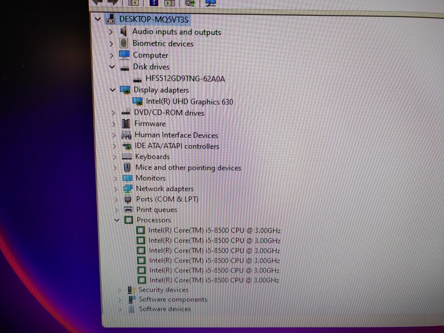The image size is (444, 333).
Task: Click the Mice and other pointing devices icon
Action: (127, 167)
